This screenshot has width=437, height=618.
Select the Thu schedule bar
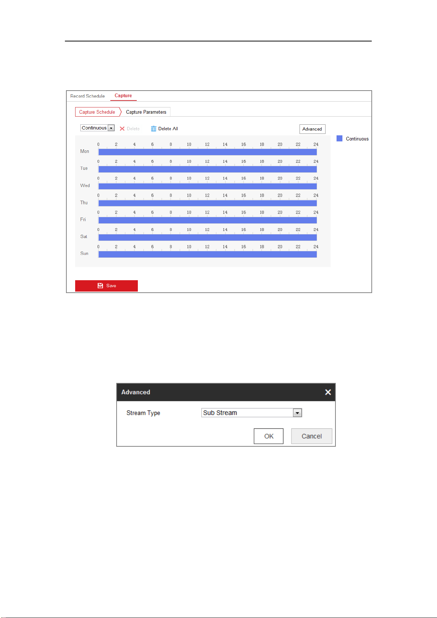tap(208, 203)
